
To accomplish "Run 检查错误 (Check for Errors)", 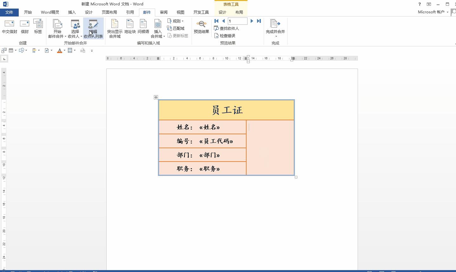I will 225,36.
